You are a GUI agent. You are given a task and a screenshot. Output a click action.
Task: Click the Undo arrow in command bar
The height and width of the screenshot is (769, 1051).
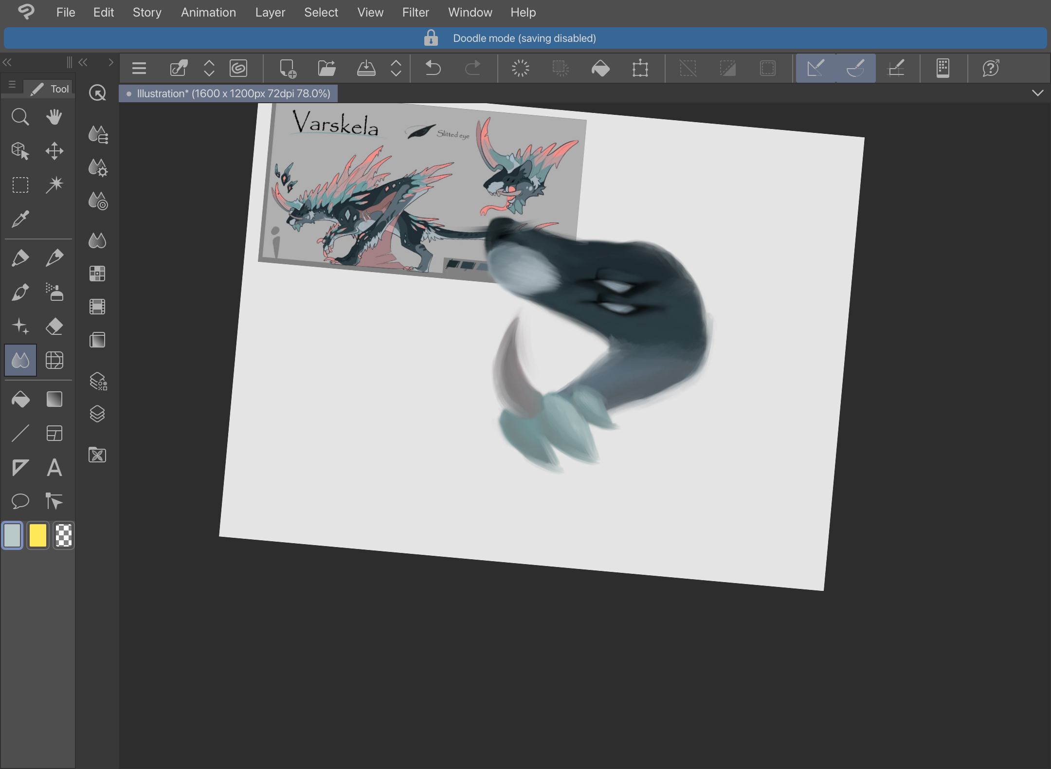[x=433, y=68]
